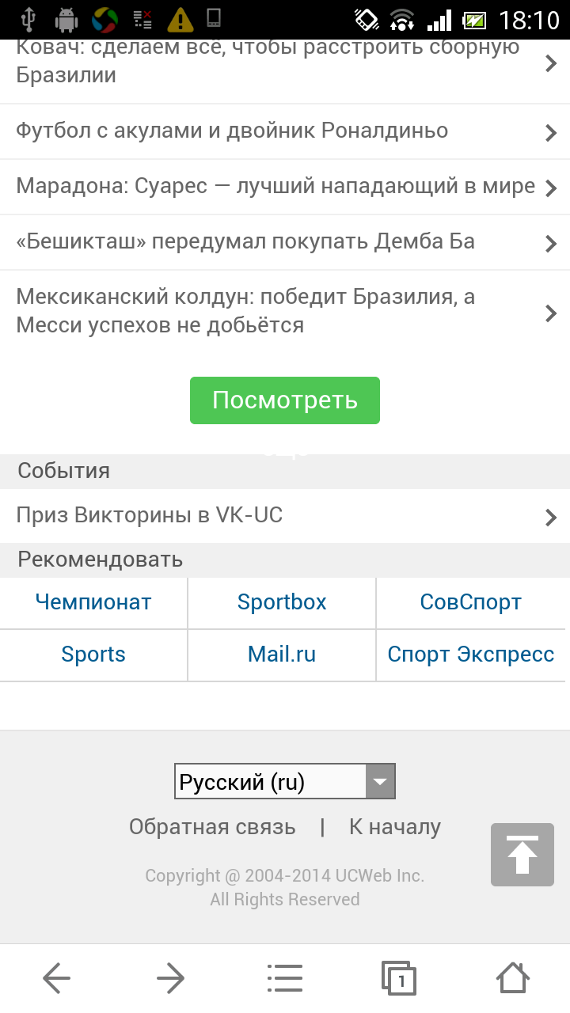Click the Обратная связь feedback link
This screenshot has height=1013, width=570.
212,827
